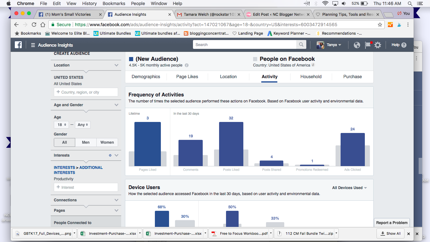
Task: Click Show All downloads button
Action: pos(391,234)
